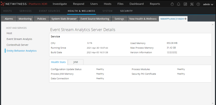Open the help question mark icon

click(x=198, y=4)
